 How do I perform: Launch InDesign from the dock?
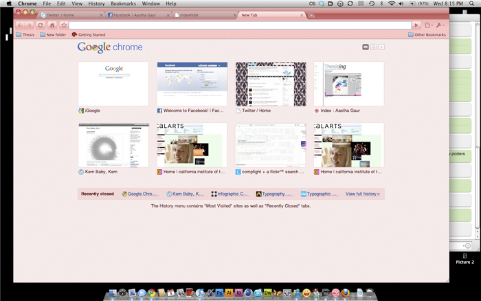[x=238, y=293]
